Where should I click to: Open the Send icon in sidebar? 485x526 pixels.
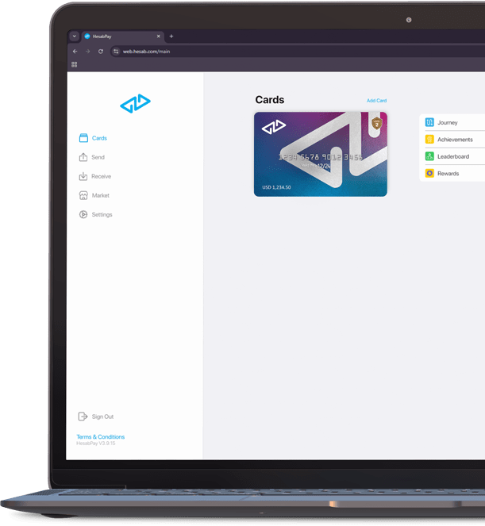83,157
